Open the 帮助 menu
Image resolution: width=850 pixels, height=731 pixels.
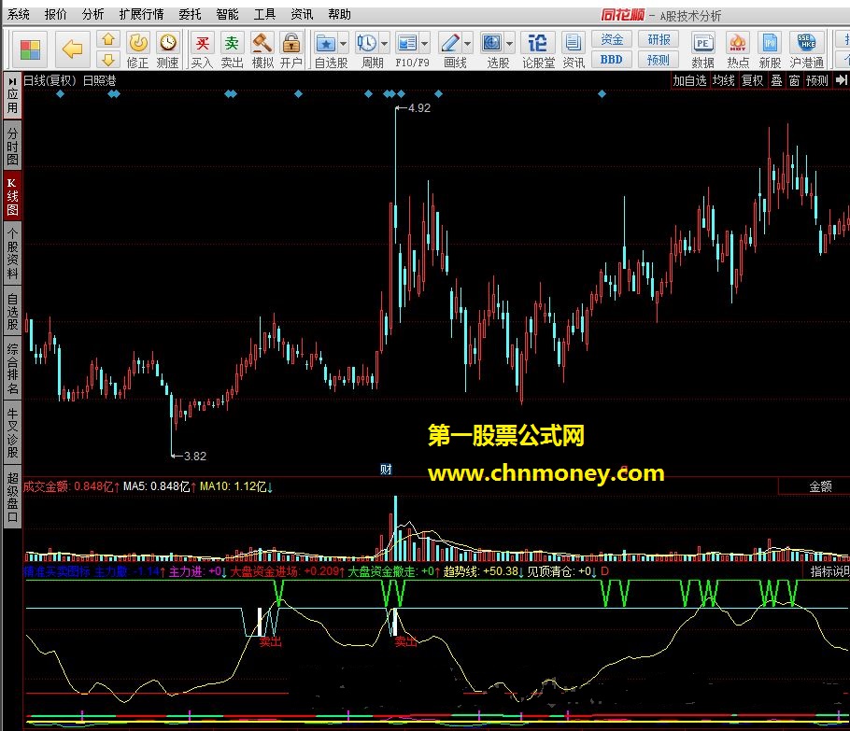click(x=340, y=14)
